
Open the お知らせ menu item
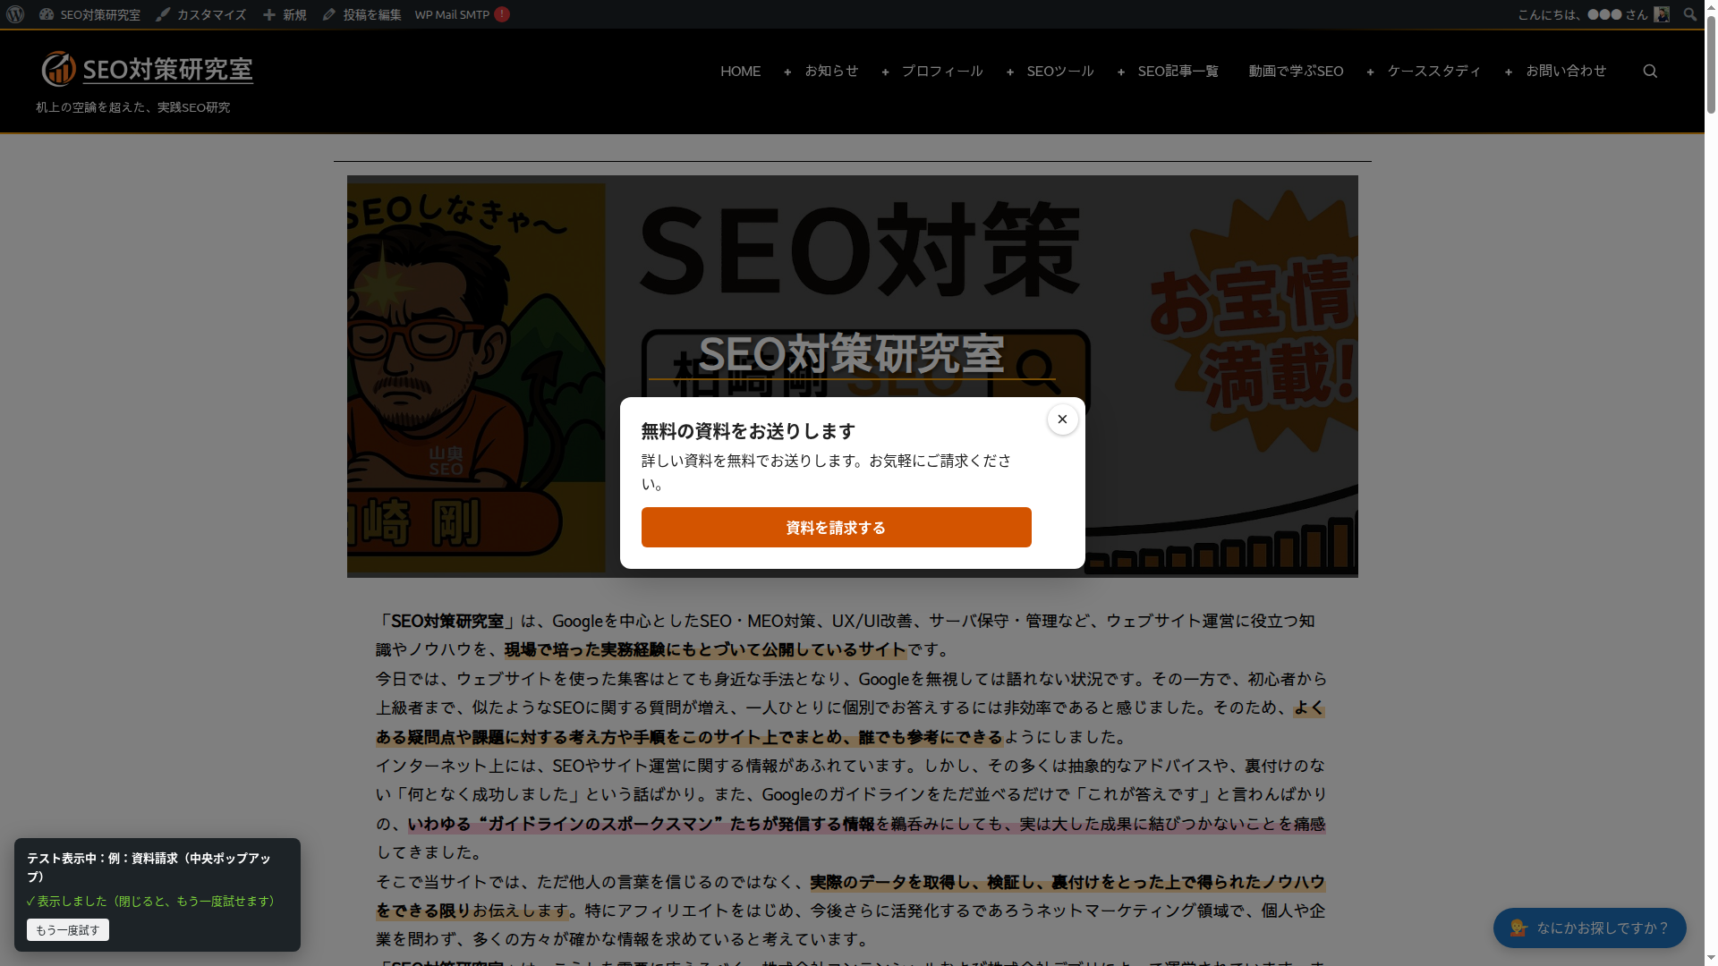point(831,71)
